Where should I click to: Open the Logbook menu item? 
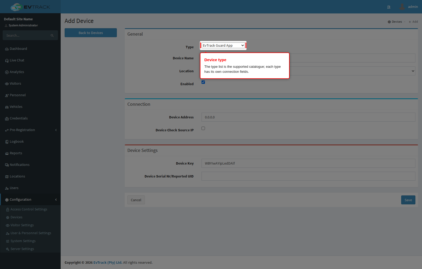(x=30, y=142)
